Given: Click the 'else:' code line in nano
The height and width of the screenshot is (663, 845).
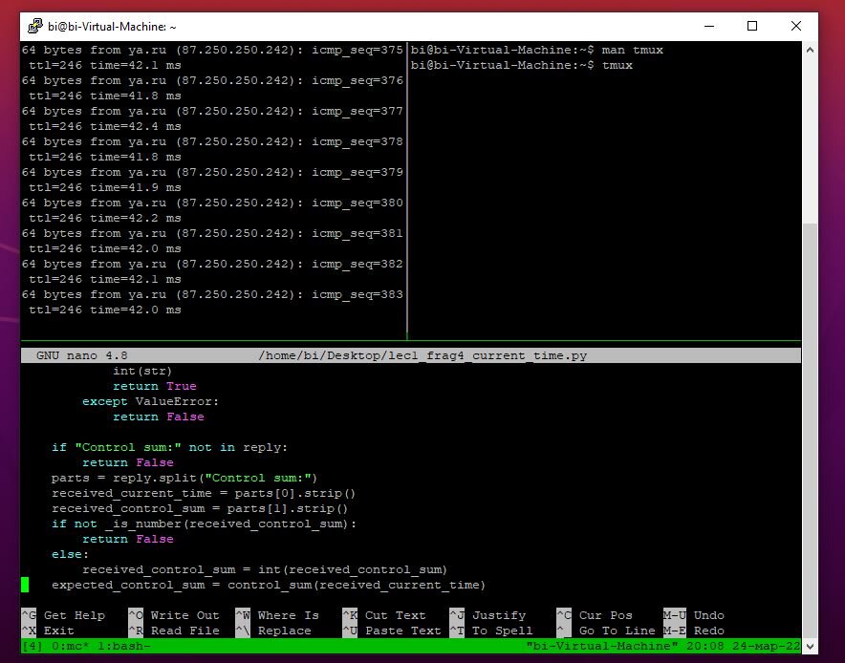Looking at the screenshot, I should pos(70,554).
